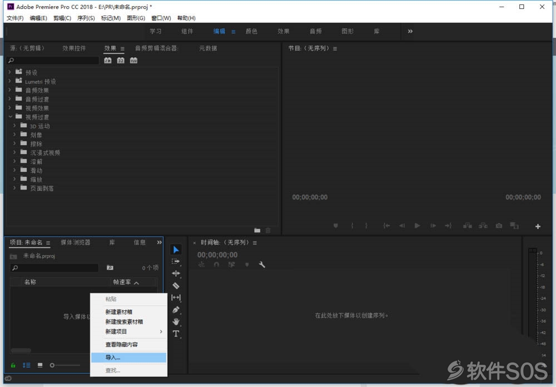Step back one frame in Program monitor
The height and width of the screenshot is (387, 556).
[x=402, y=226]
